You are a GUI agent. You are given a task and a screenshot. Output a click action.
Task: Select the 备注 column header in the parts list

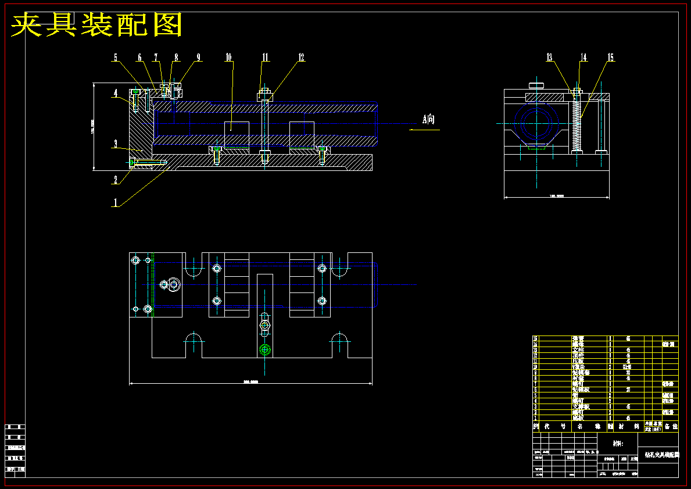[671, 426]
